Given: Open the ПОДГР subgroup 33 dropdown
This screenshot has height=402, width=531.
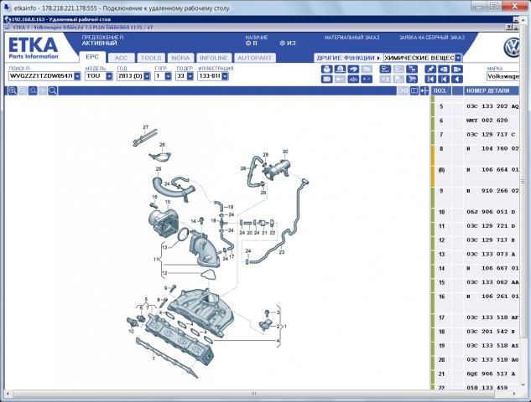Looking at the screenshot, I should [x=190, y=76].
